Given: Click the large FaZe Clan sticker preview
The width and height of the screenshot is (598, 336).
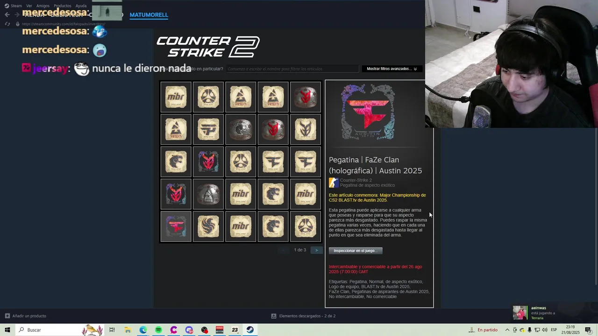Looking at the screenshot, I should tap(368, 112).
